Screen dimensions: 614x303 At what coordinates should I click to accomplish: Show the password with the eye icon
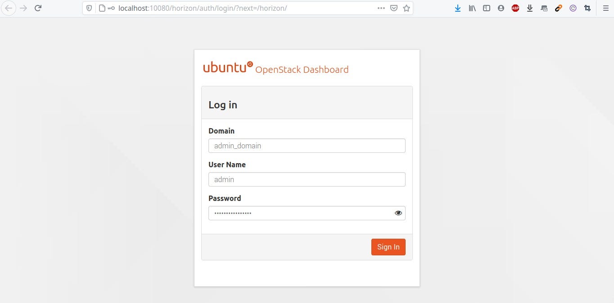398,213
